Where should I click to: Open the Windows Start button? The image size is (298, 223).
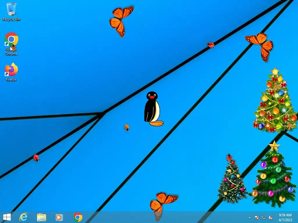[7, 217]
